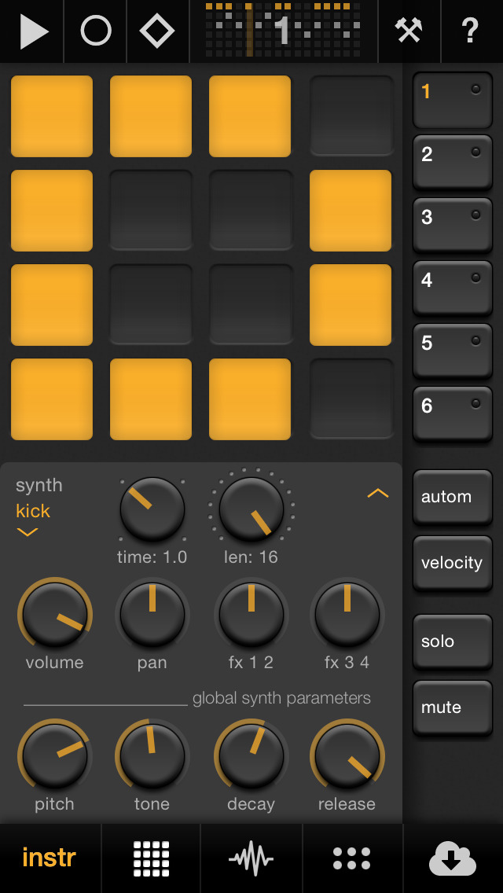This screenshot has width=503, height=893.
Task: Click the len 16 knob
Action: tap(251, 509)
